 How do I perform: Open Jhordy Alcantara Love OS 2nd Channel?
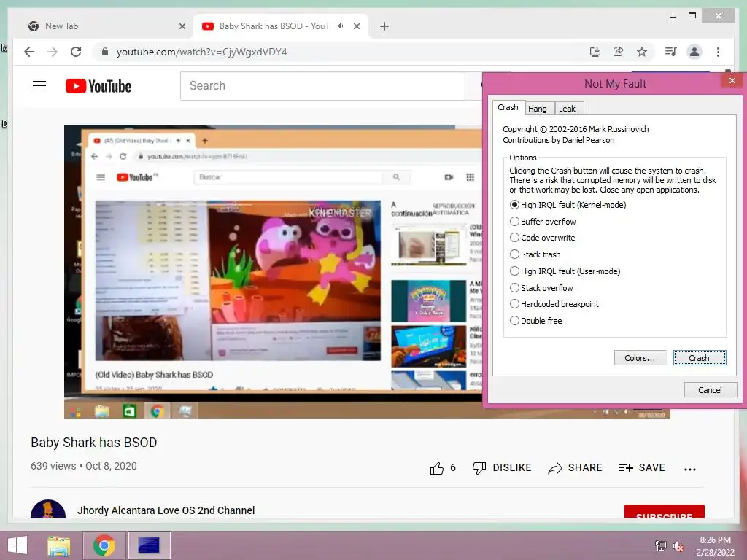pyautogui.click(x=166, y=510)
